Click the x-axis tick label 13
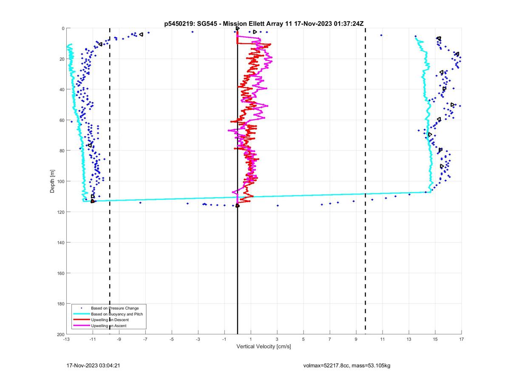510x376 pixels. tap(409, 339)
